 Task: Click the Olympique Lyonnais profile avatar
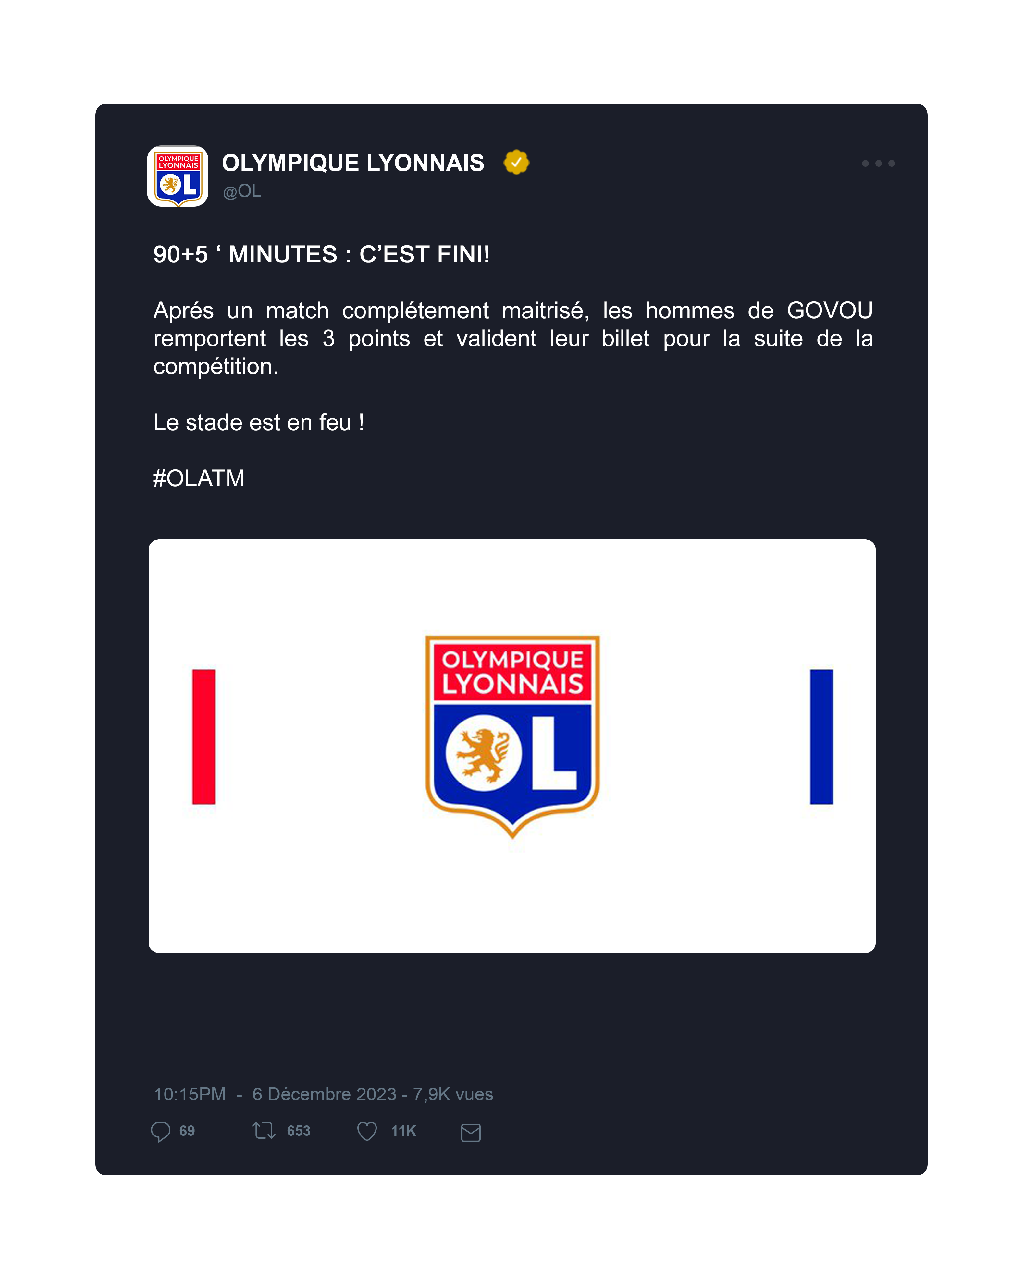(178, 176)
